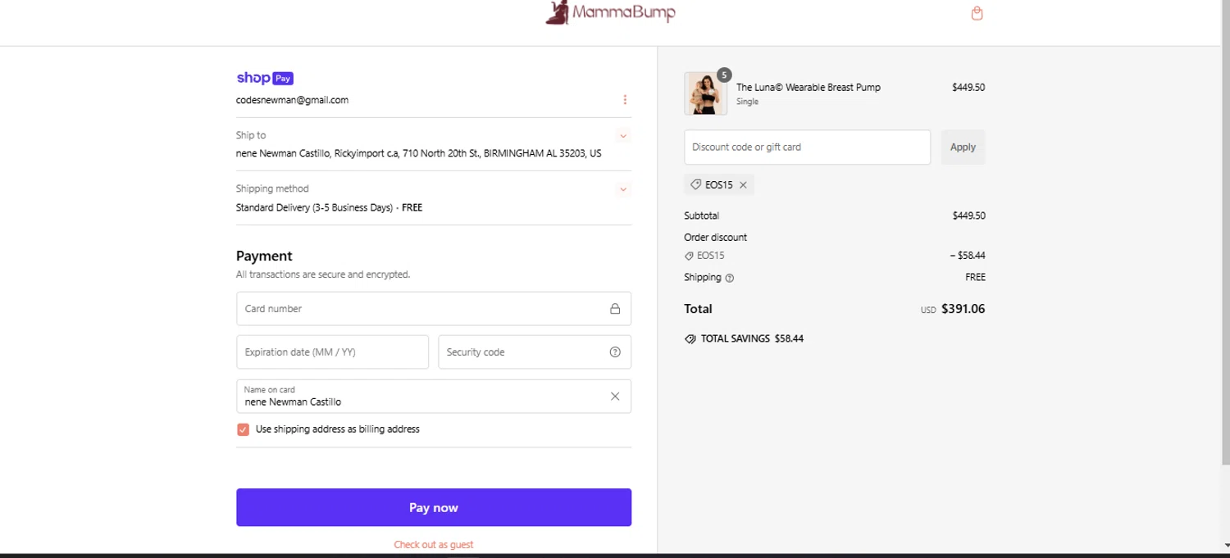The image size is (1230, 558).
Task: Click the EOS15 tag icon under Order discount
Action: (x=689, y=256)
